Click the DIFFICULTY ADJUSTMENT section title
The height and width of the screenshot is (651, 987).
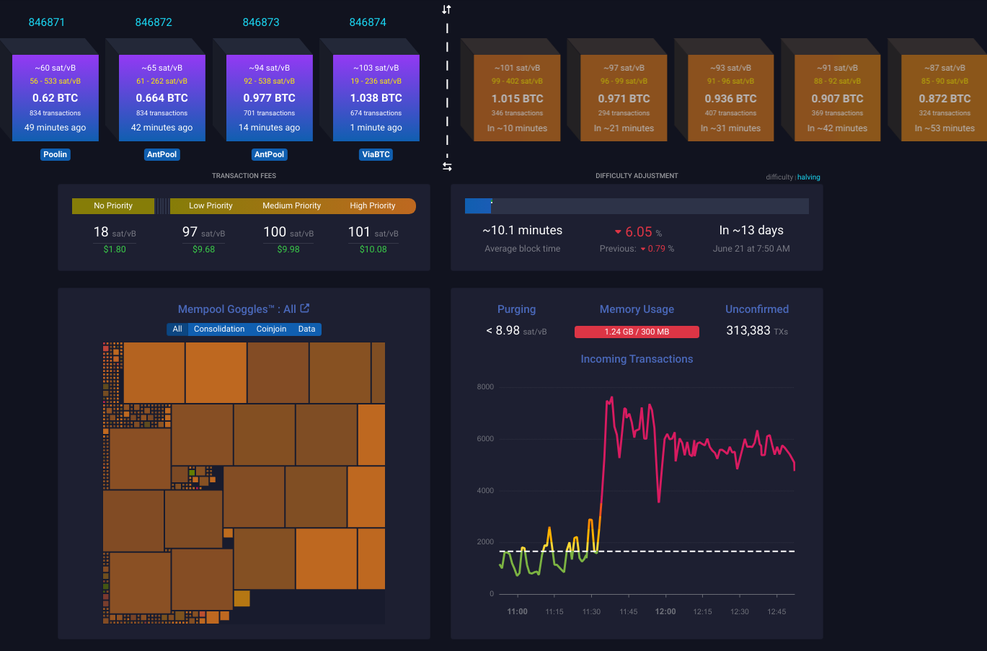click(637, 176)
